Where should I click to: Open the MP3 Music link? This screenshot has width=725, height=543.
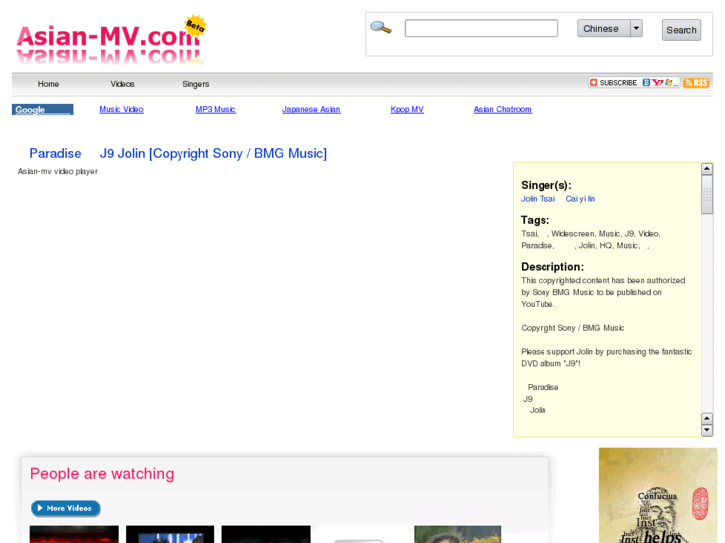tap(216, 109)
